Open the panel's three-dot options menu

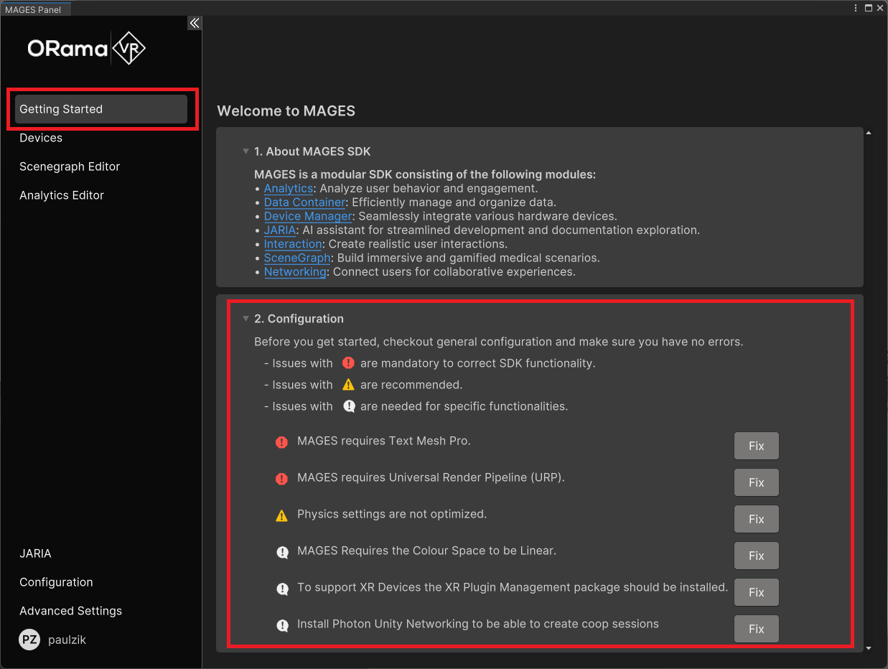856,8
